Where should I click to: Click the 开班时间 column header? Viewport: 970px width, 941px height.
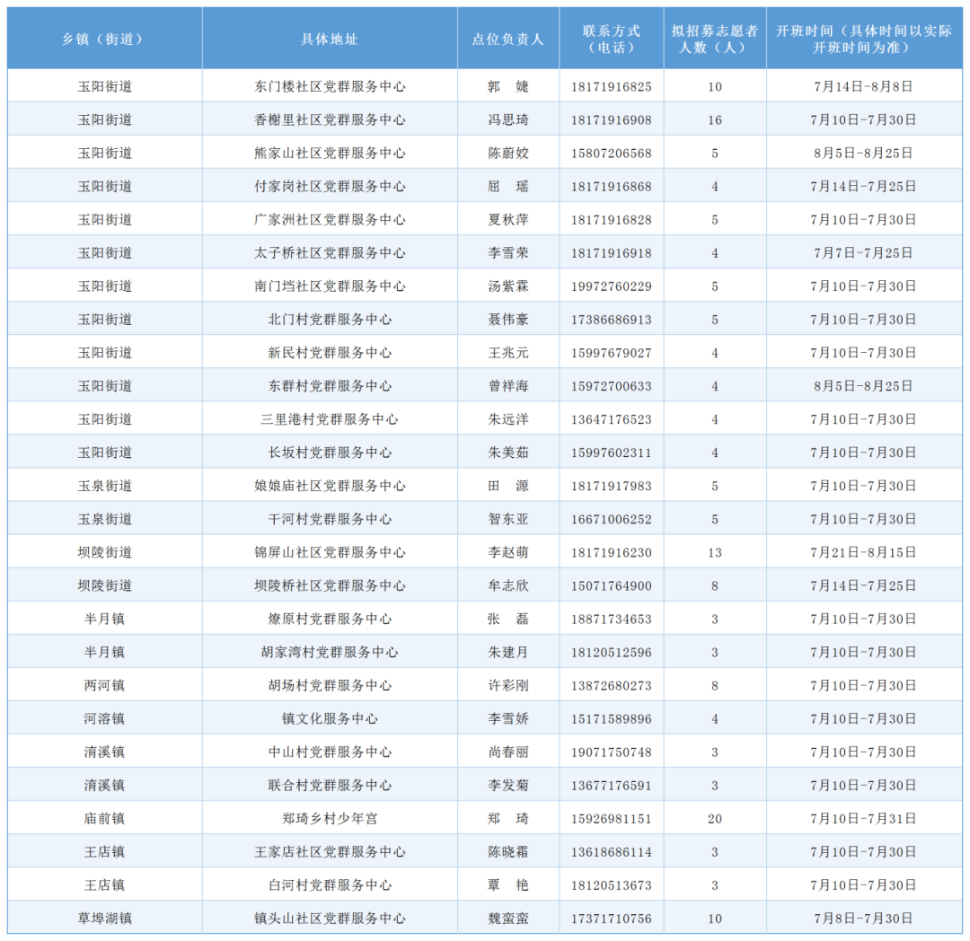(864, 38)
